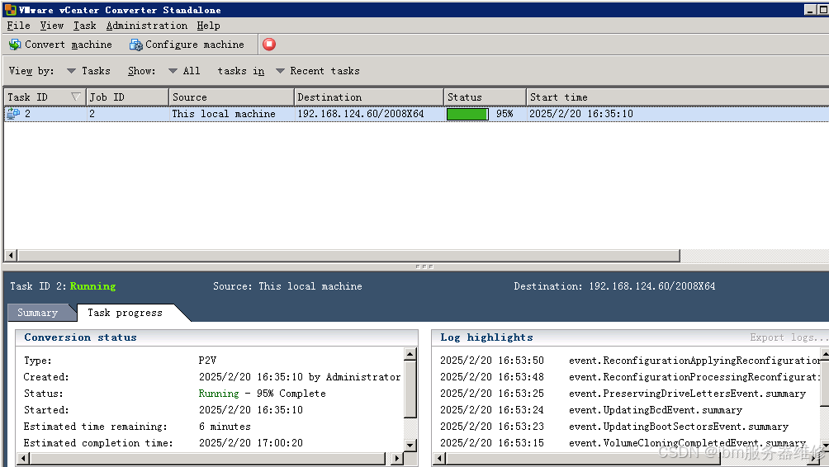Viewport: 829px width, 467px height.
Task: Click the task list left scroll arrow
Action: (x=11, y=256)
